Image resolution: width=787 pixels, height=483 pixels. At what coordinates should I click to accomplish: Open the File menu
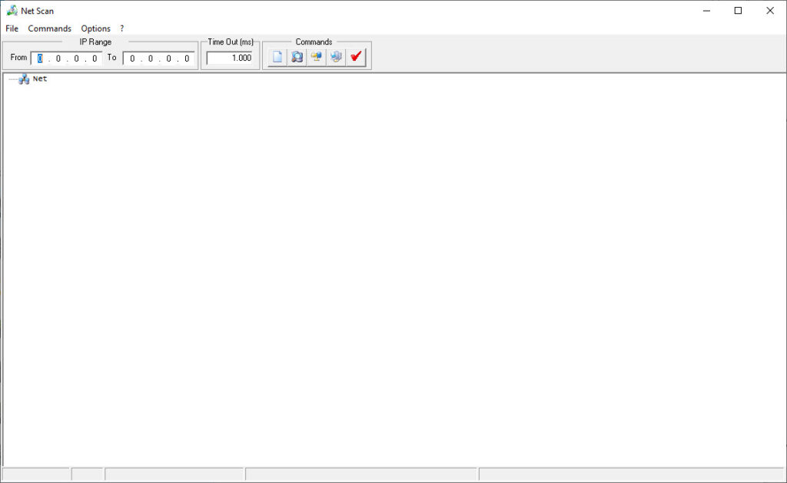click(12, 28)
